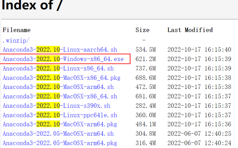Download Anaconda3-2022.10-MacOSX-arm64.pkg
The width and height of the screenshot is (238, 148).
point(60,124)
